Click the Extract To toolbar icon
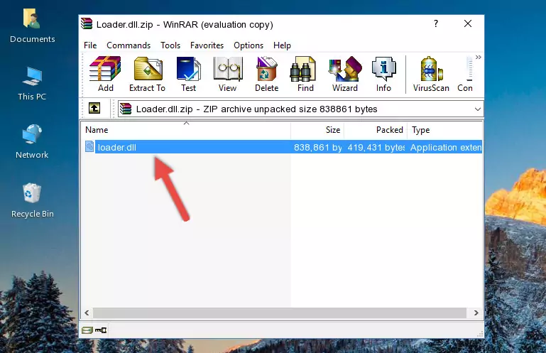The width and height of the screenshot is (546, 353). (x=147, y=74)
